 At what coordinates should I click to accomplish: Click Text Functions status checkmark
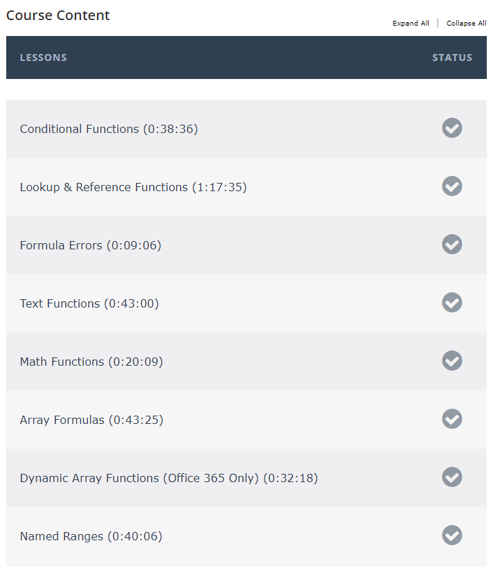pos(451,303)
